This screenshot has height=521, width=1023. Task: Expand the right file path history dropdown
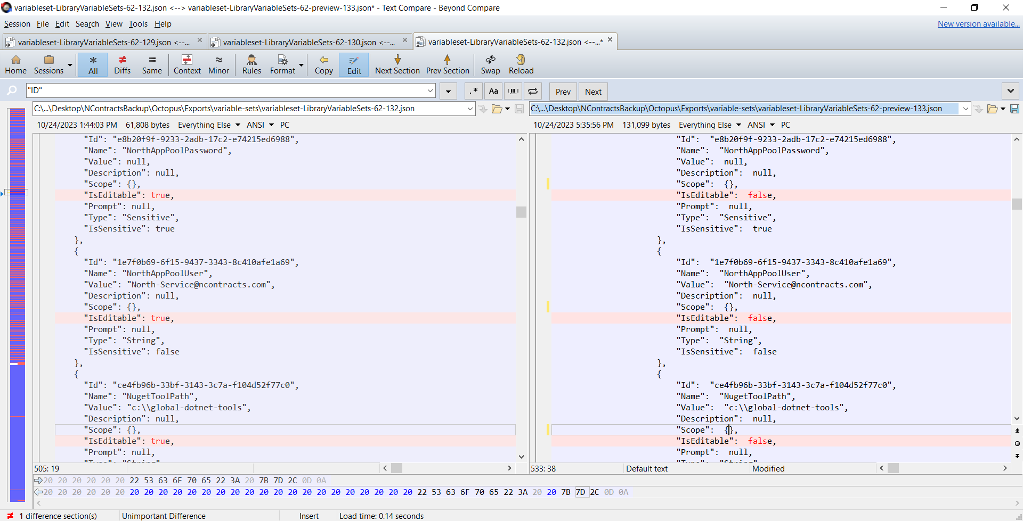pyautogui.click(x=966, y=109)
